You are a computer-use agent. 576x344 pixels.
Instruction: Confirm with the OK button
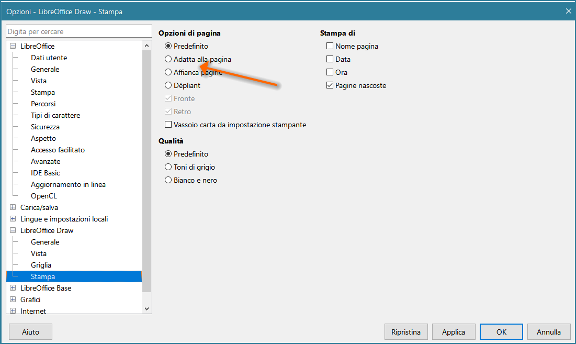pos(501,332)
